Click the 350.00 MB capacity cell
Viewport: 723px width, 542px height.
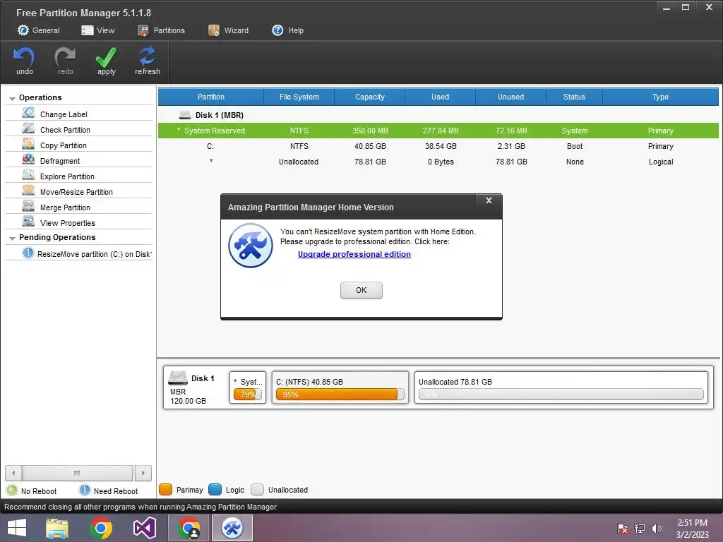tap(370, 131)
